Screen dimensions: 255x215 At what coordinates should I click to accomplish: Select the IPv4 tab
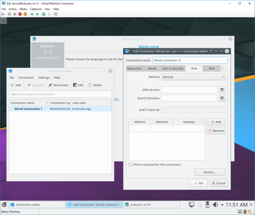tap(194, 69)
